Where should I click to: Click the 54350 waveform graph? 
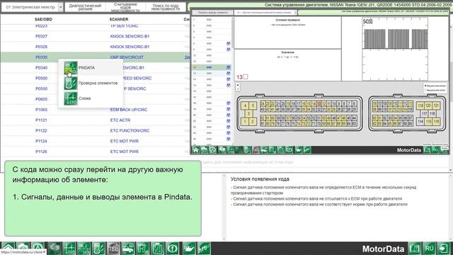395,49
